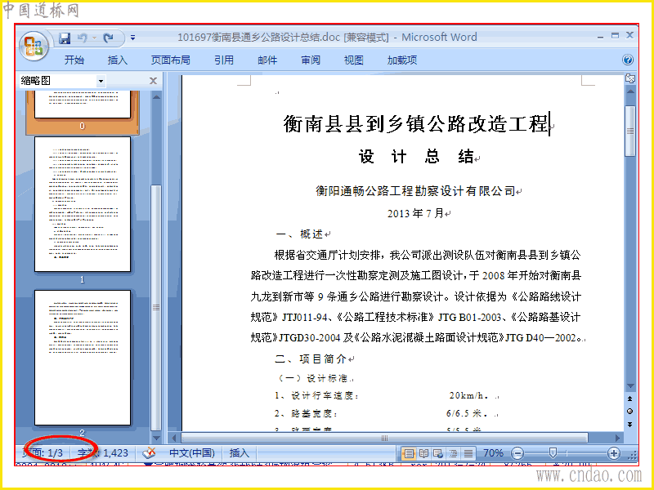Save document with floppy disk icon
654x490 pixels.
(x=65, y=38)
